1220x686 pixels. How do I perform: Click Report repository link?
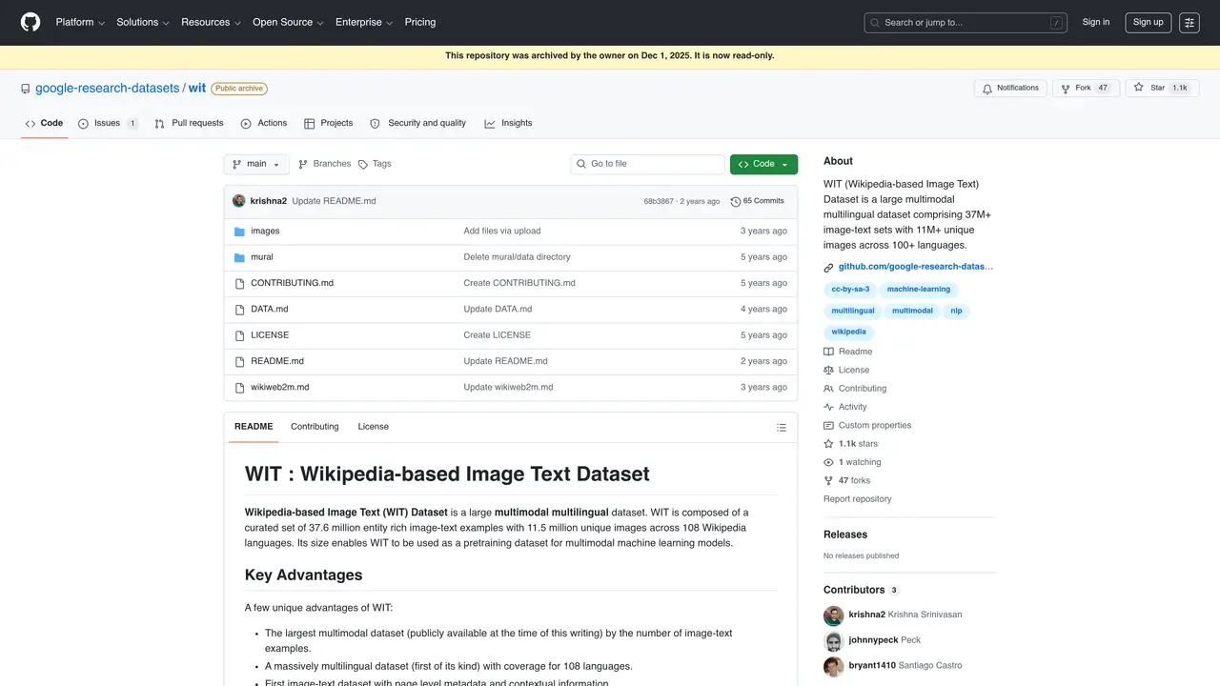857,499
